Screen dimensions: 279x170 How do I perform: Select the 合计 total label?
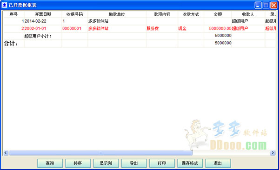(x=11, y=43)
